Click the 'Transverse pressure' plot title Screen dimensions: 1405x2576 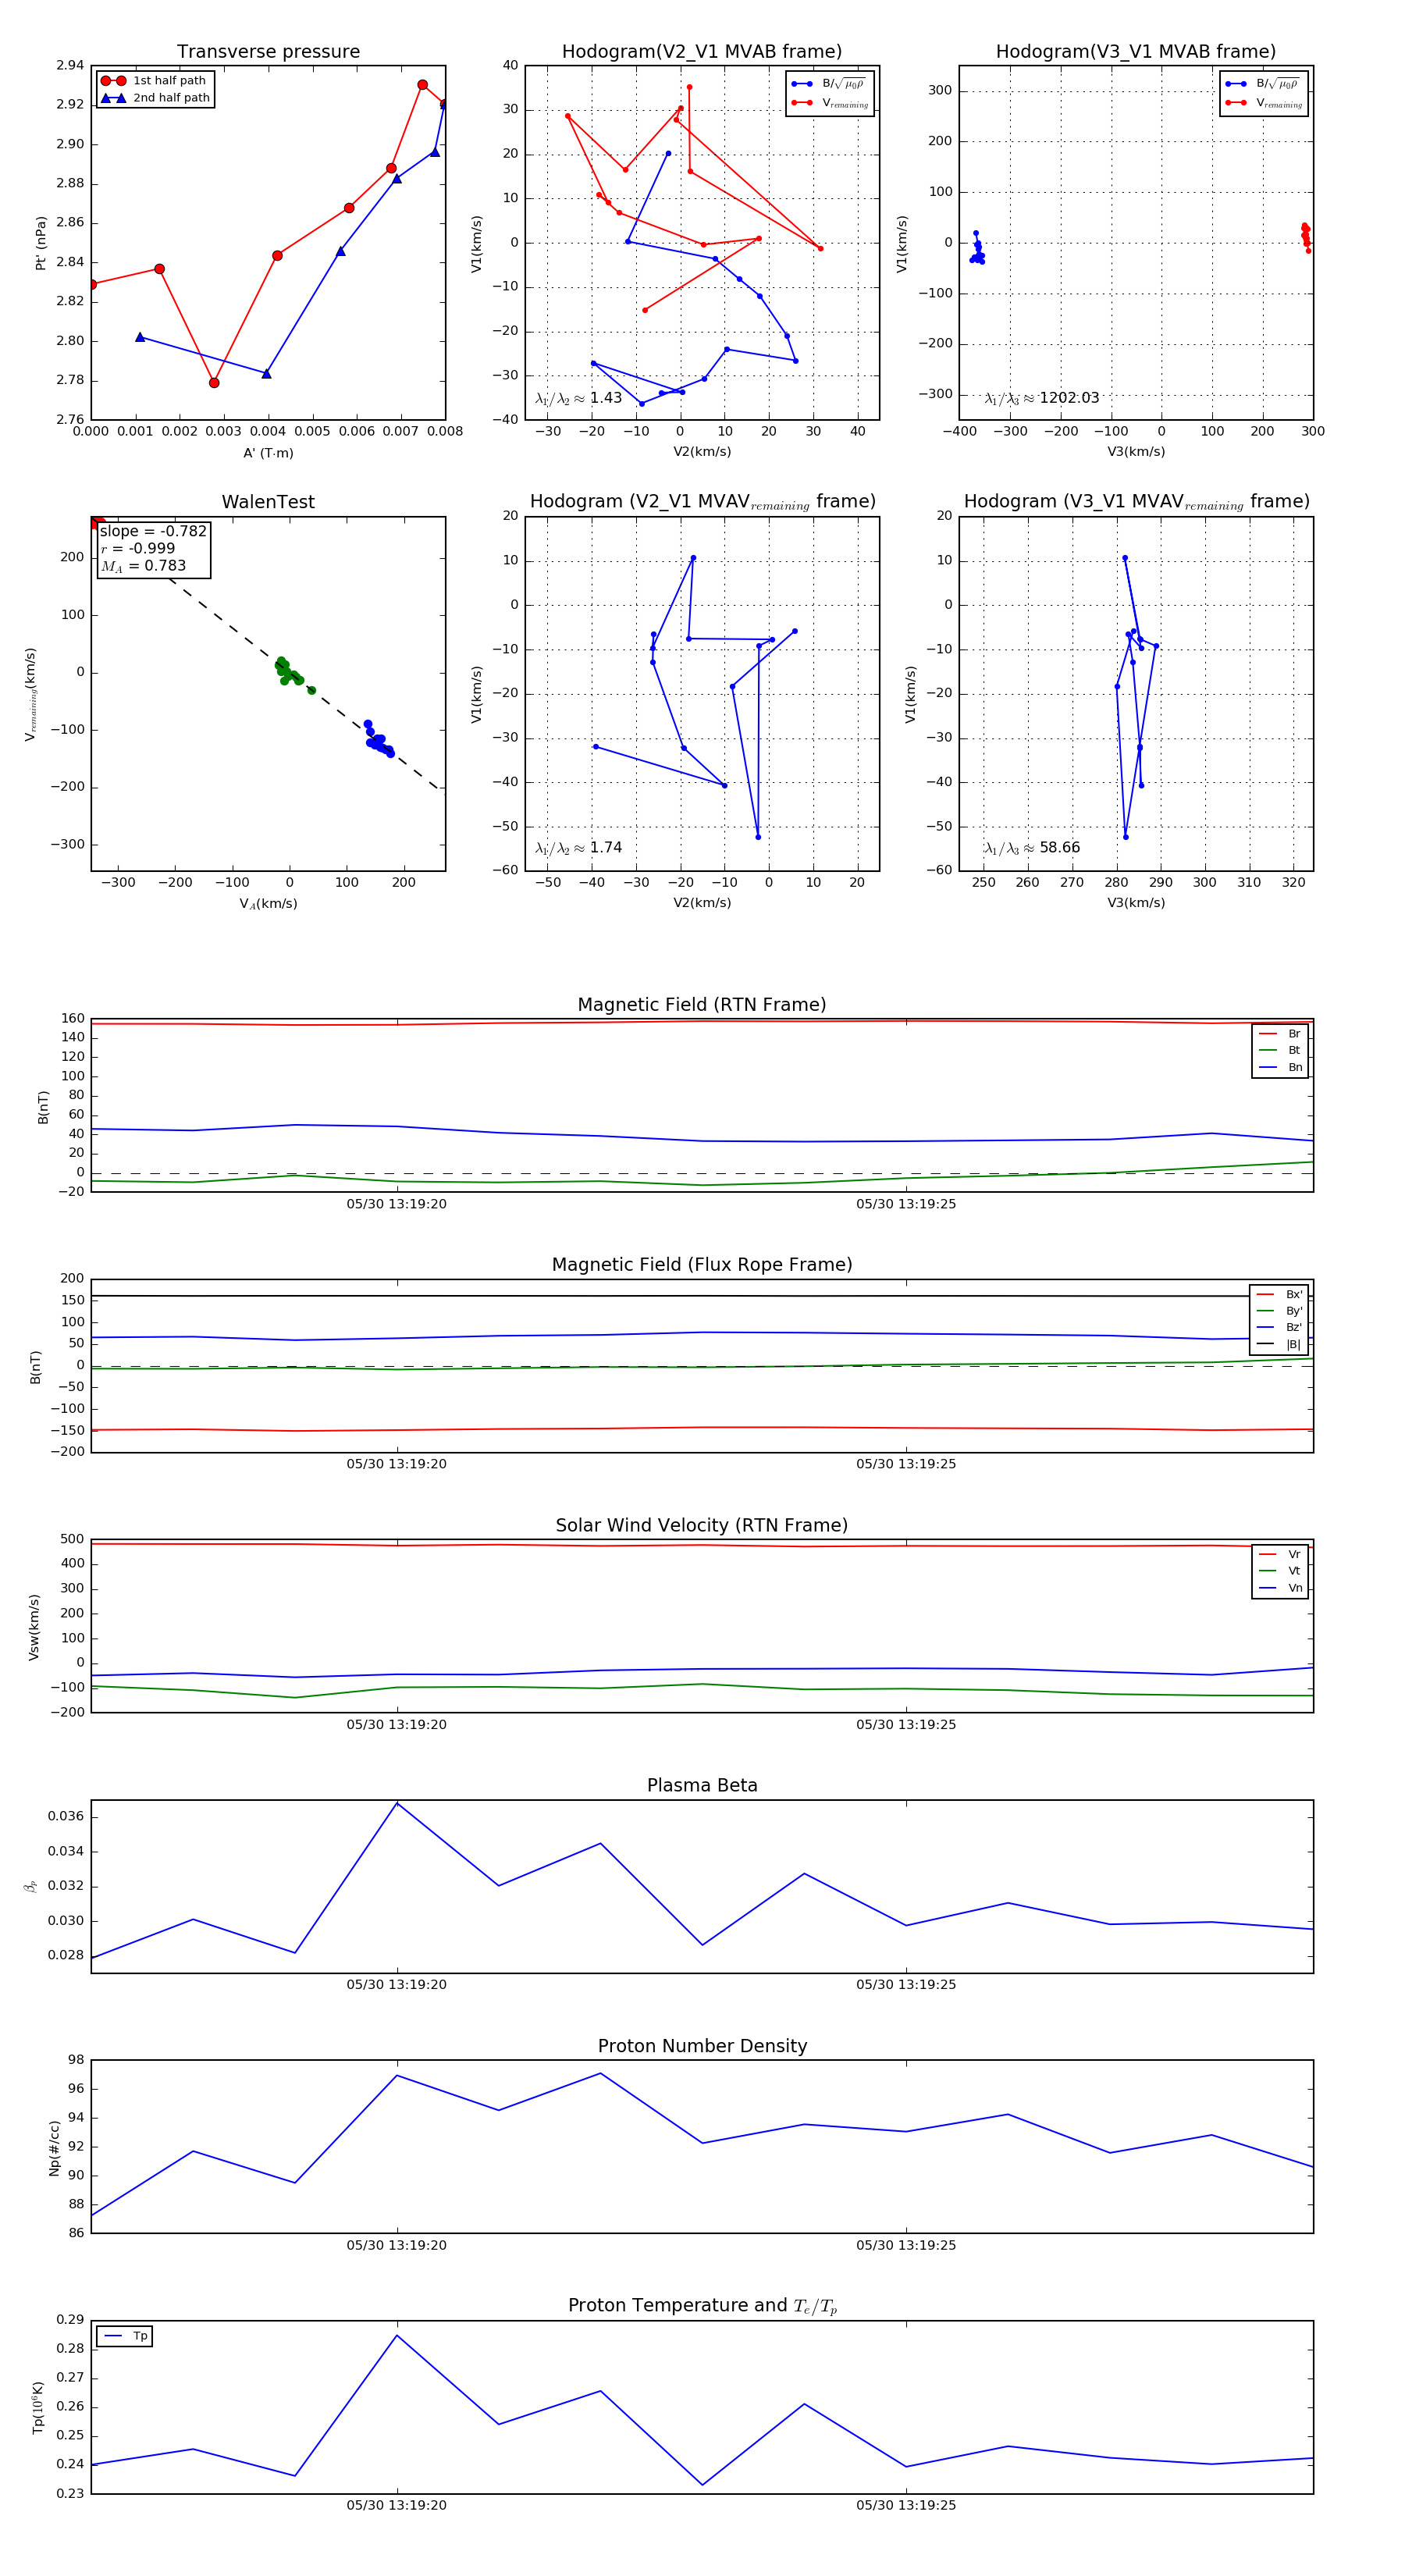[x=268, y=52]
